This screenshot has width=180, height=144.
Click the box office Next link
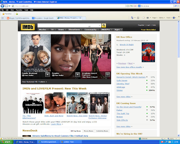tap(130, 63)
